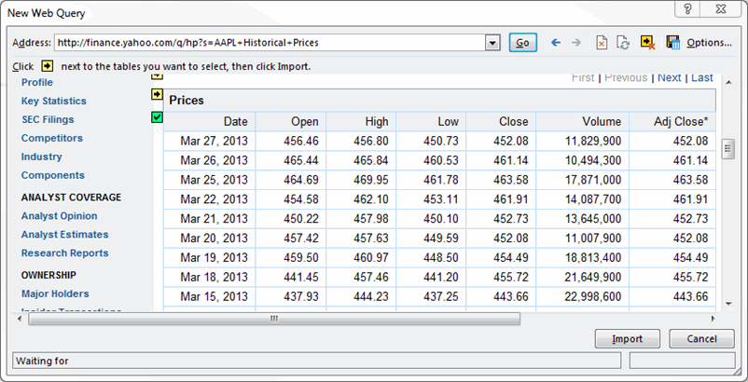This screenshot has height=382, width=748.
Task: Click the Import button
Action: [628, 338]
